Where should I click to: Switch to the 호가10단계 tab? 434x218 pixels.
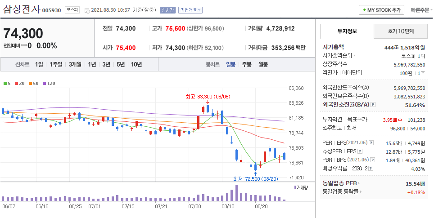coord(401,31)
